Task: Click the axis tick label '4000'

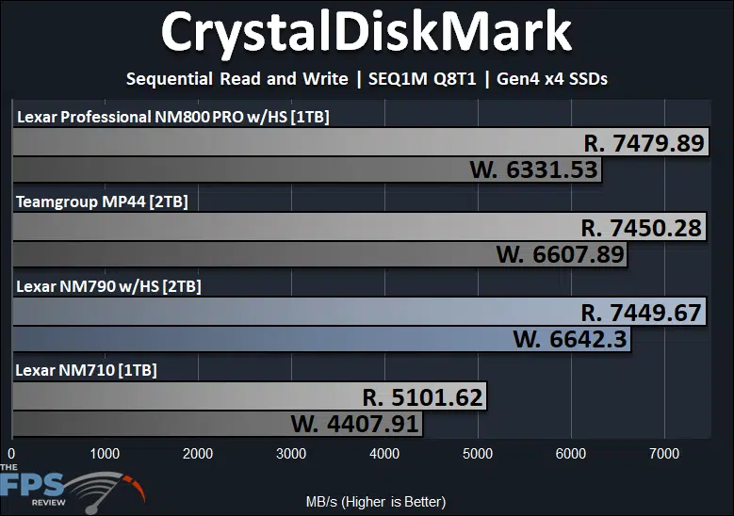Action: point(384,453)
